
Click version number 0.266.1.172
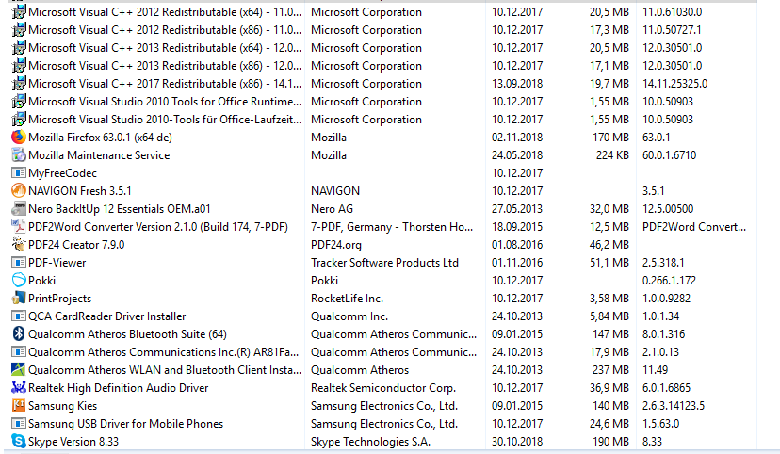point(669,281)
